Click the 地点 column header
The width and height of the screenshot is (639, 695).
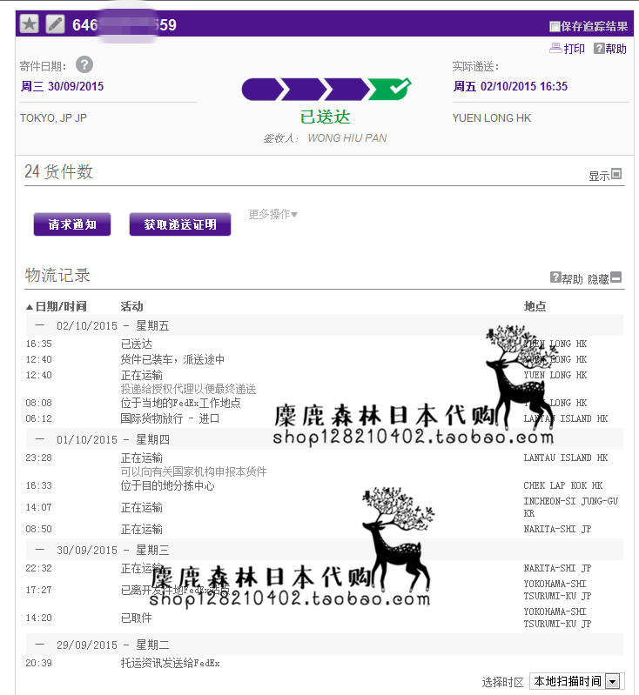pos(535,306)
